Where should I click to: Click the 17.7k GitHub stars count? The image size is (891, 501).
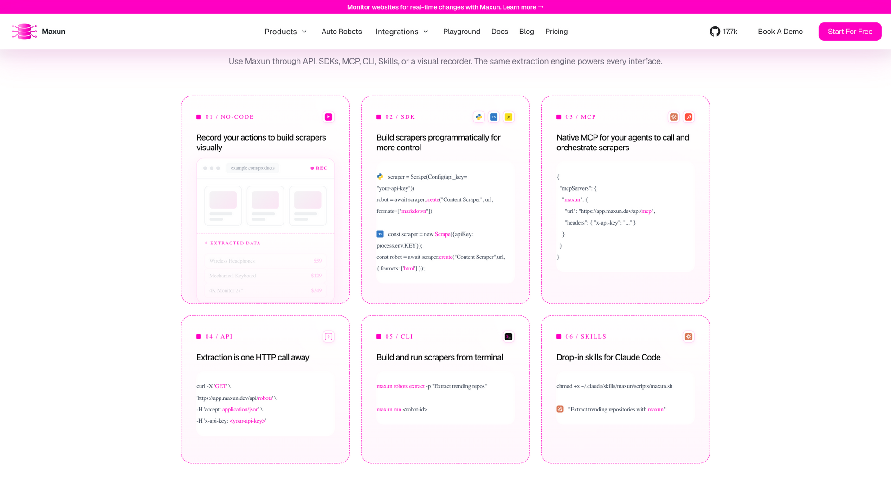click(x=730, y=32)
